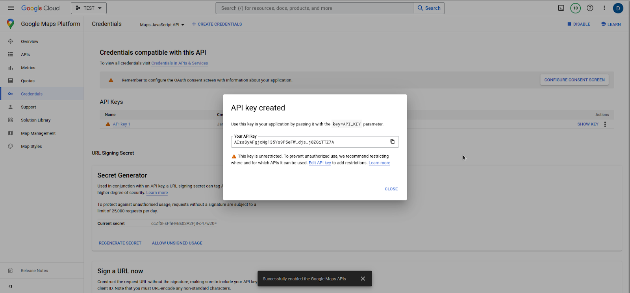Screen dimensions: 630x293
Task: Click CONFIGURE CONSENT SCREEN button
Action: click(574, 80)
